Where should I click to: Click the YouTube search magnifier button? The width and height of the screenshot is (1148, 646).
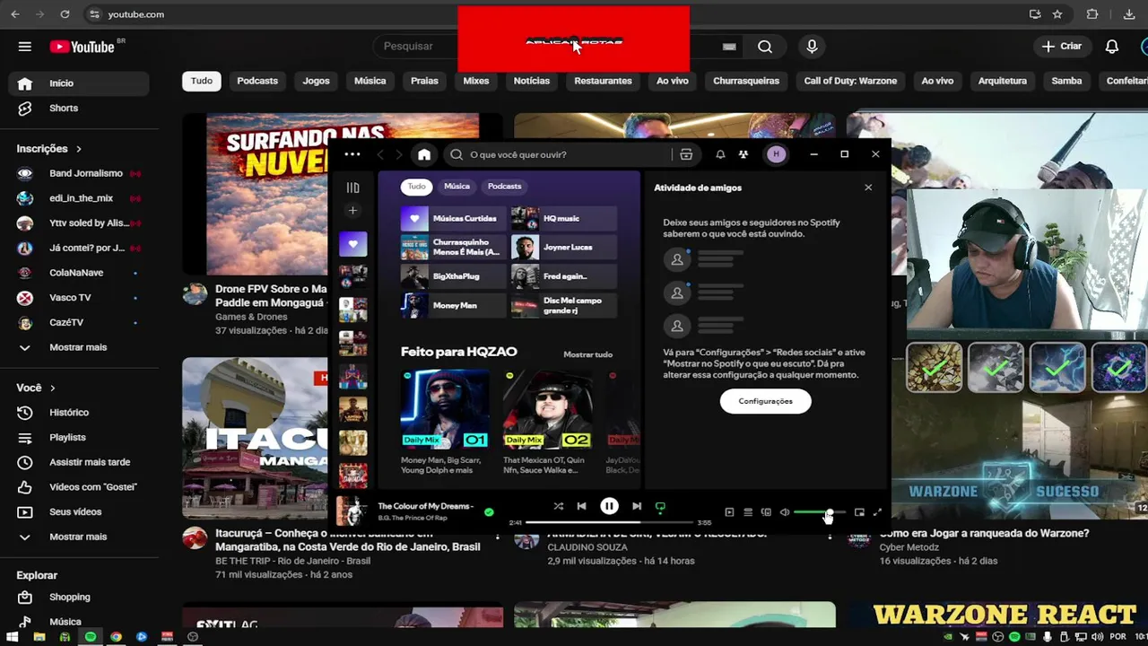(x=765, y=47)
